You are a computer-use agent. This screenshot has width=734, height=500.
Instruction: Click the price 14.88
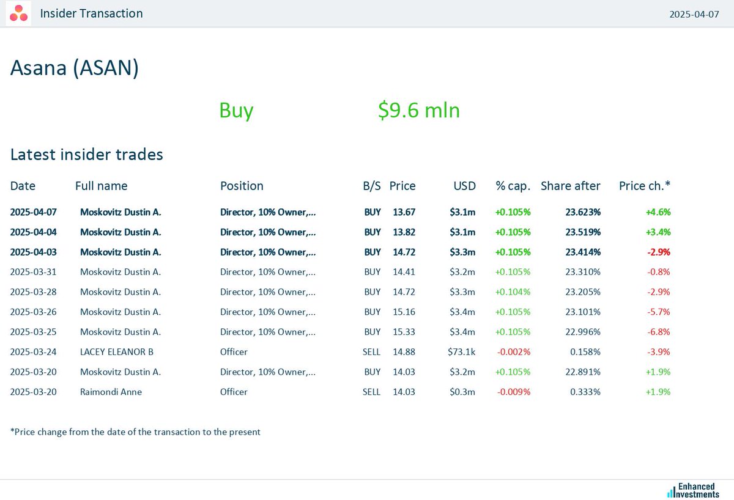(404, 352)
